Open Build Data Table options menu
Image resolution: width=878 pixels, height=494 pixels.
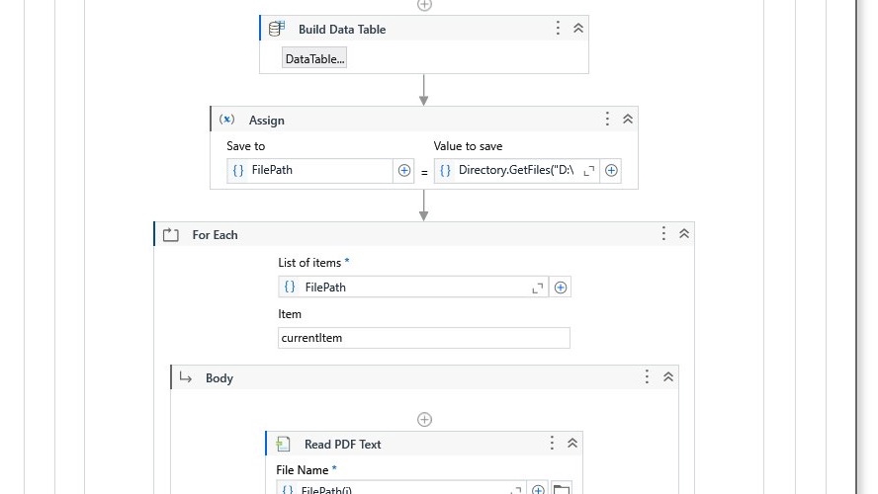558,29
